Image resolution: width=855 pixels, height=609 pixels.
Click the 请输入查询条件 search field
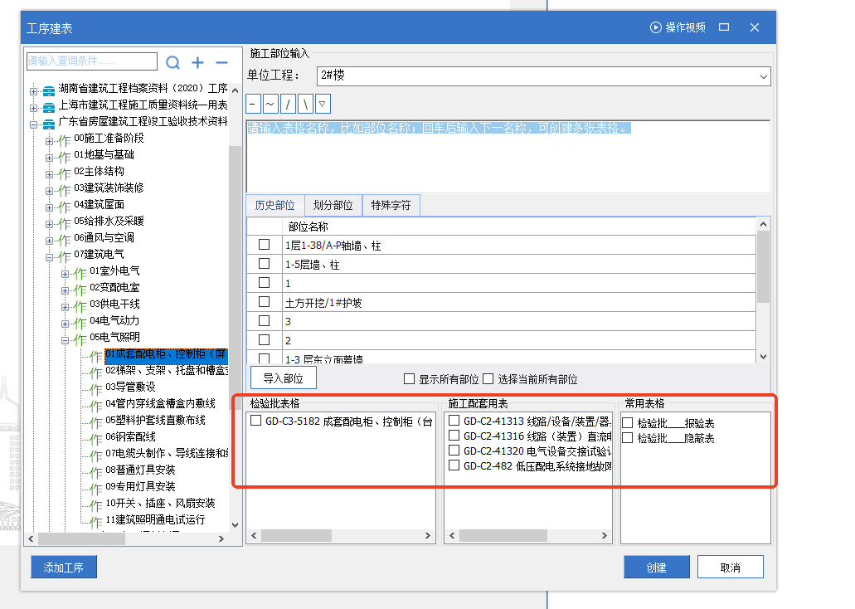(91, 61)
